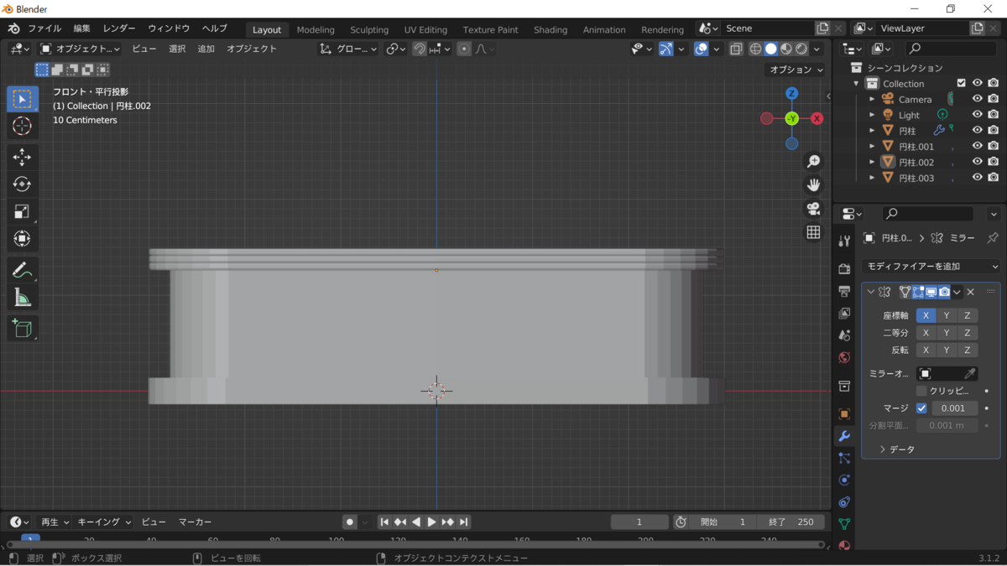
Task: Pin the properties editor context
Action: [993, 238]
